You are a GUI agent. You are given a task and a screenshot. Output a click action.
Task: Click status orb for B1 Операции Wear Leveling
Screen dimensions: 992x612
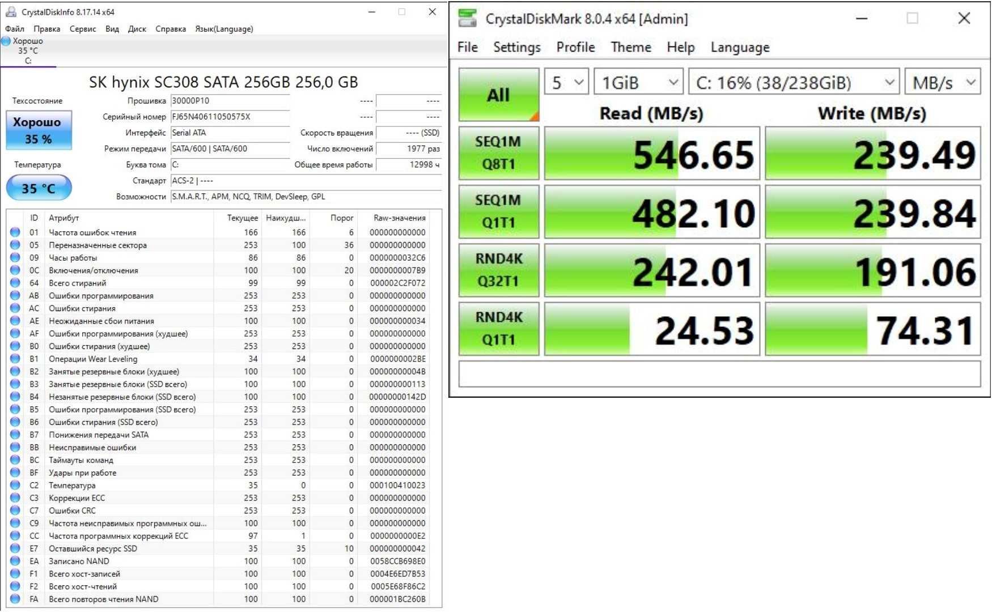pyautogui.click(x=15, y=359)
